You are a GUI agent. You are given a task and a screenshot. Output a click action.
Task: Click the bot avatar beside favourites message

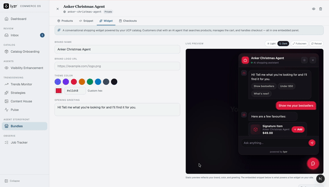[244, 115]
